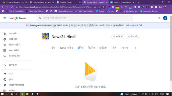The image size is (172, 96).
Task: Open '30 SEO Tips for Ne...' bookmark
Action: pos(129,11)
